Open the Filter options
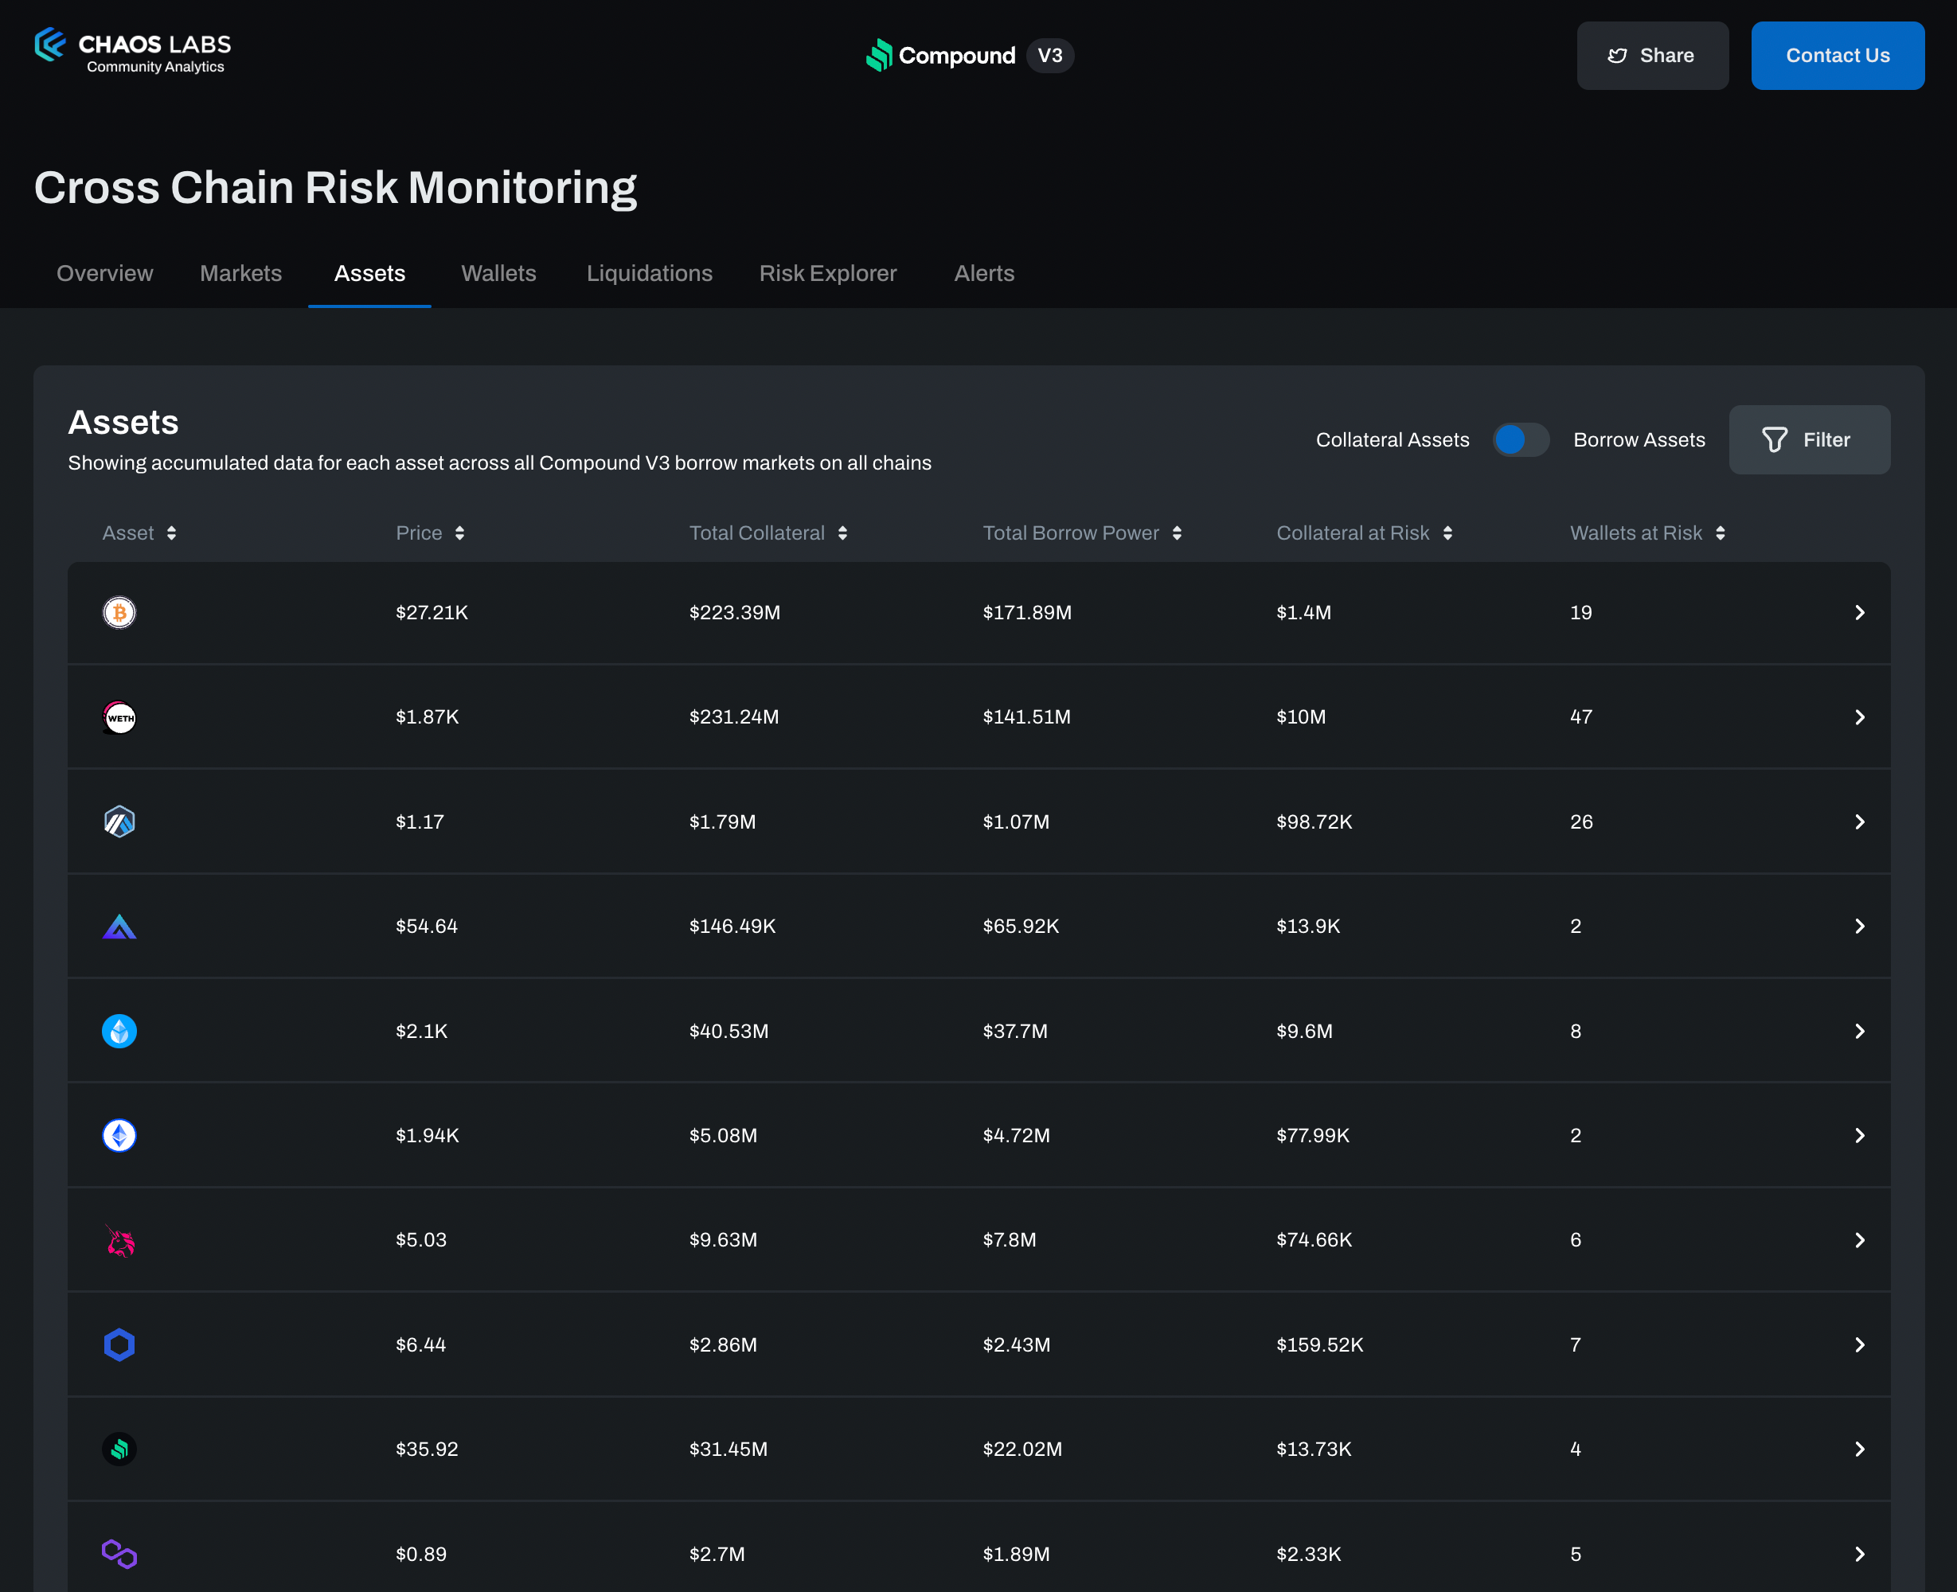 pyautogui.click(x=1808, y=440)
